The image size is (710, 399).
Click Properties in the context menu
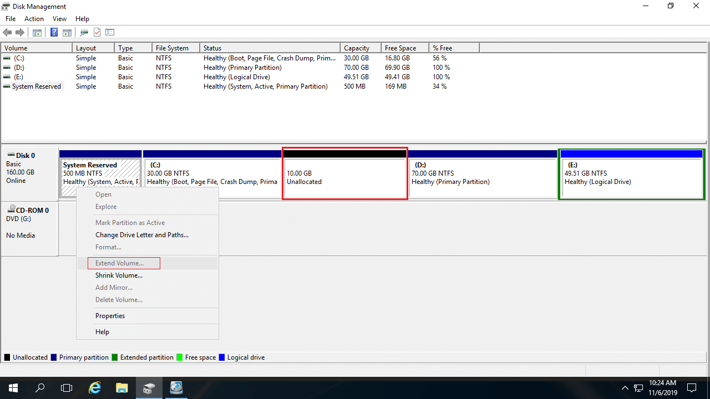click(110, 316)
